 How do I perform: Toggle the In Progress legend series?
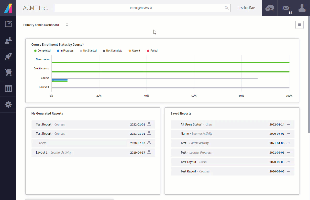click(65, 51)
